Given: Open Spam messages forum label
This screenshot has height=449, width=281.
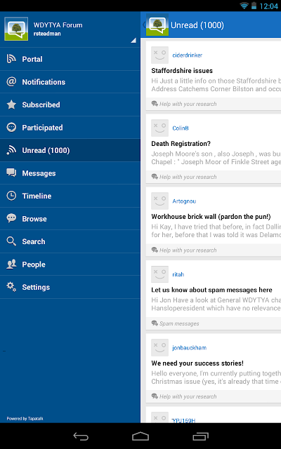Looking at the screenshot, I should (179, 323).
